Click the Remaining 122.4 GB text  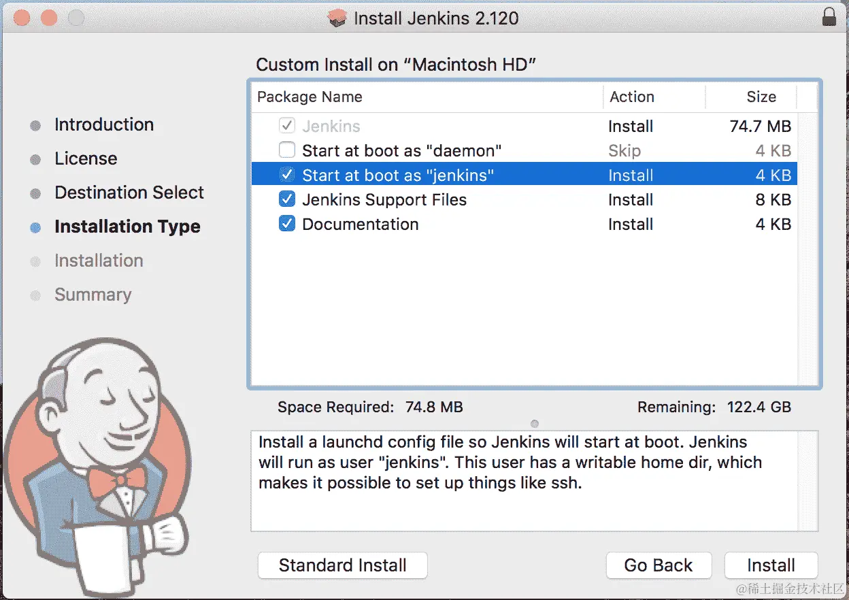tap(714, 407)
